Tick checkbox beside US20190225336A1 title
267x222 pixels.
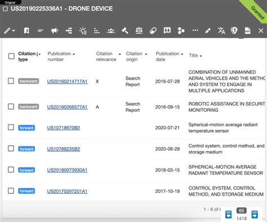click(5, 9)
